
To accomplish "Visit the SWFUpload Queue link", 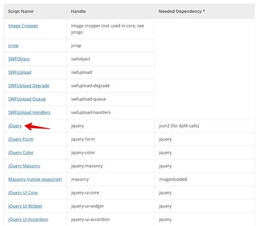I will 27,99.
